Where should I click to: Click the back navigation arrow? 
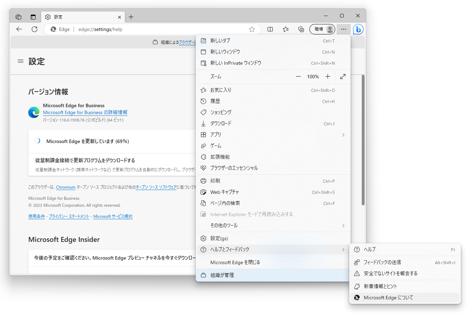(x=19, y=29)
